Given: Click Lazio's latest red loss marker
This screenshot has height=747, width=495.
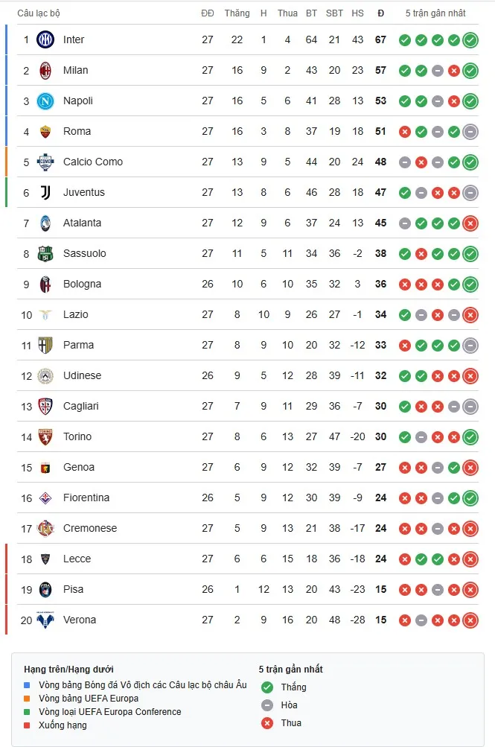Looking at the screenshot, I should [x=470, y=314].
